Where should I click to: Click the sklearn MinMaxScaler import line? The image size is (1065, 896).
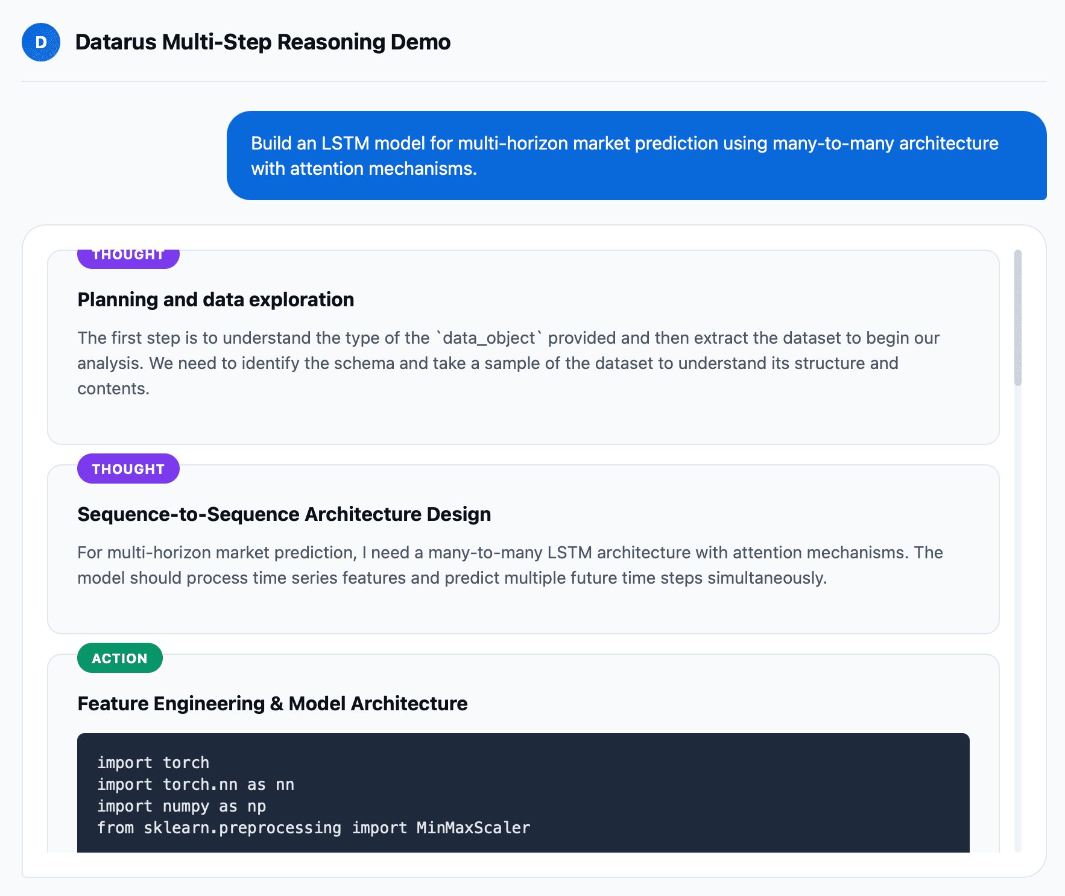(314, 828)
